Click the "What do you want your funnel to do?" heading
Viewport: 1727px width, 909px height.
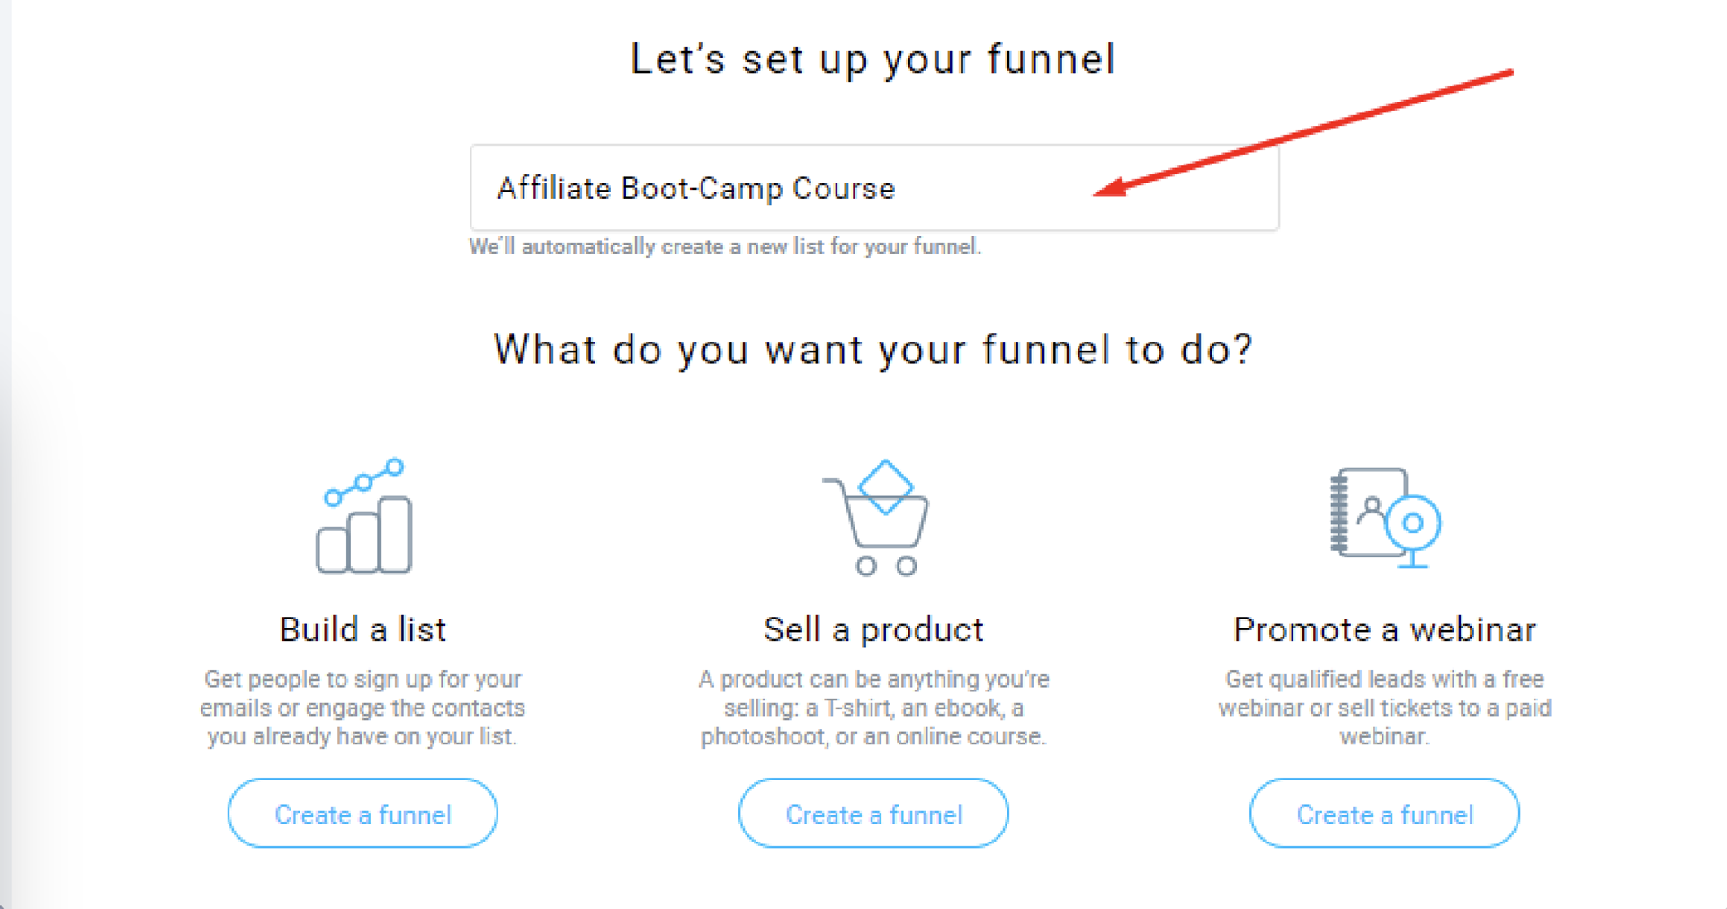point(872,349)
